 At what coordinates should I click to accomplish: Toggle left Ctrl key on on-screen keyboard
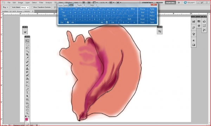click(62, 22)
